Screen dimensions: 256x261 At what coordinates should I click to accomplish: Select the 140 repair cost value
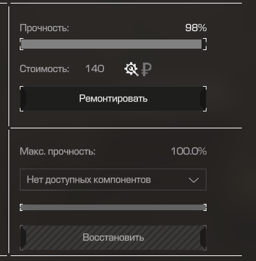95,69
